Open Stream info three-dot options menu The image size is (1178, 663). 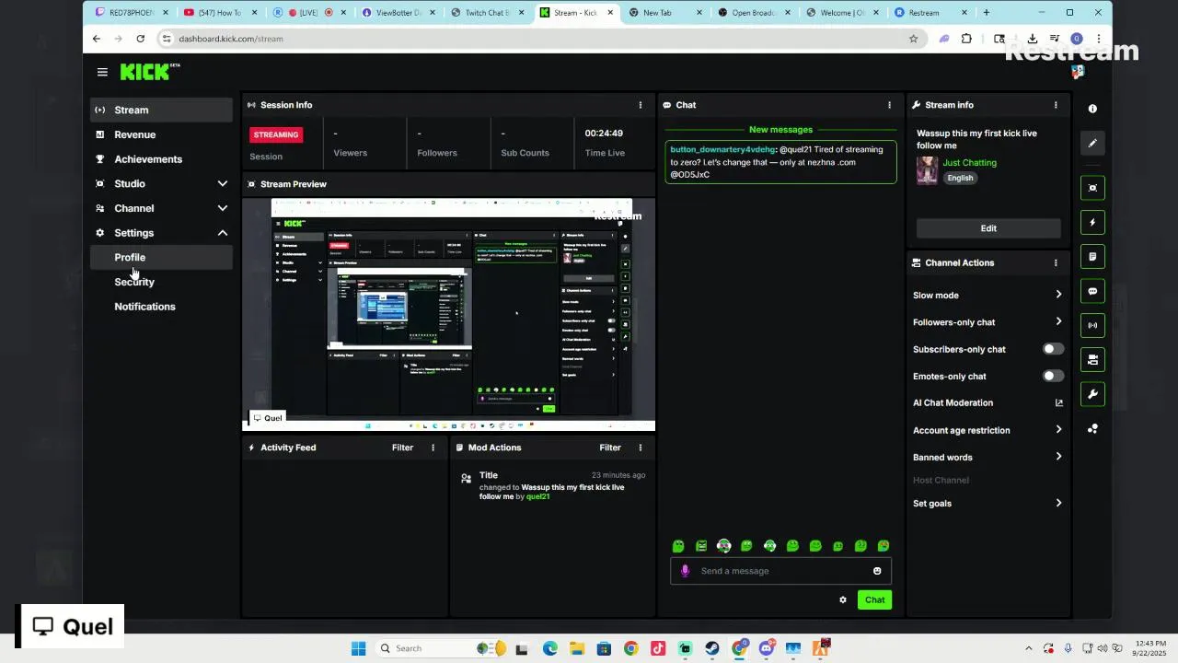pyautogui.click(x=1056, y=105)
